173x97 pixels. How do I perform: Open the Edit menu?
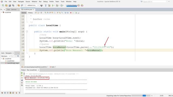10,2
